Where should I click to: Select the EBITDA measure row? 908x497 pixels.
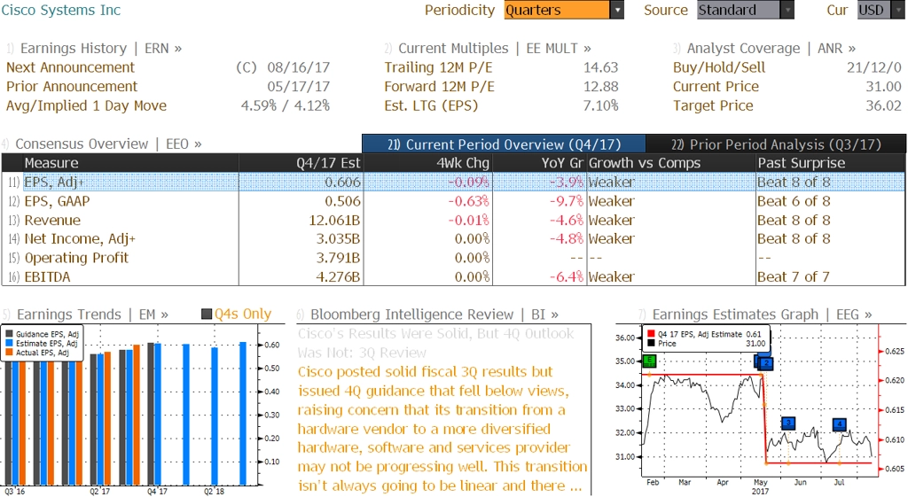[x=453, y=276]
